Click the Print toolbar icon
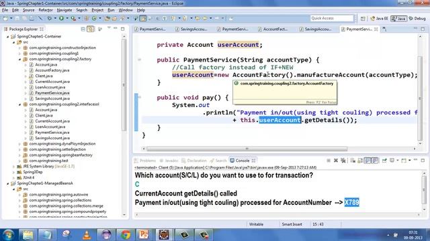 pos(32,18)
